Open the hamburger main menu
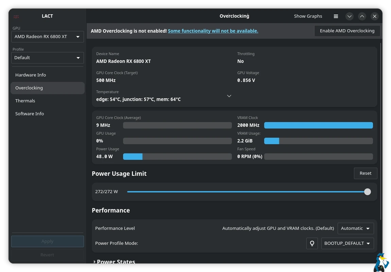The width and height of the screenshot is (391, 272). (x=336, y=16)
